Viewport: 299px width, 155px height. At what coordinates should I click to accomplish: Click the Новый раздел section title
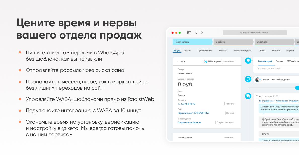(185, 137)
